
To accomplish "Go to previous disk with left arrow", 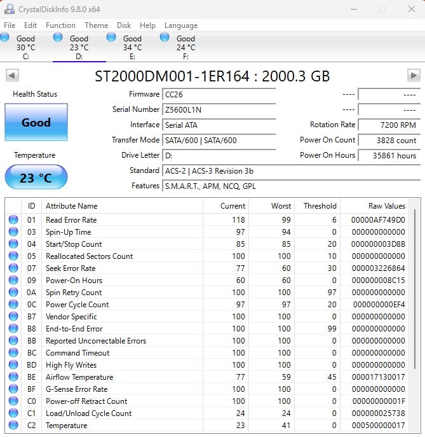I will (12, 75).
